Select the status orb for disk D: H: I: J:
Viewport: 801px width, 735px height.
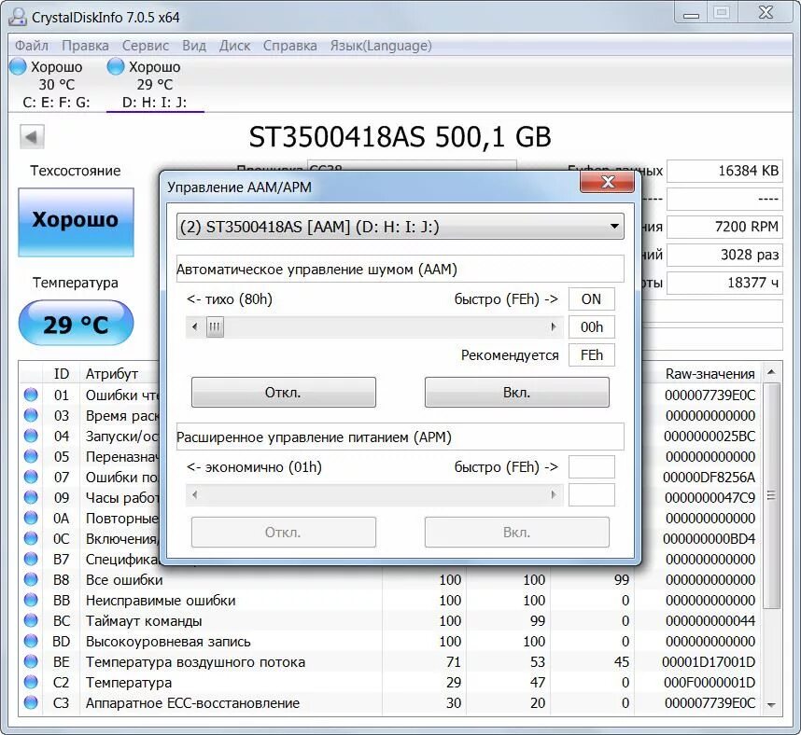116,66
